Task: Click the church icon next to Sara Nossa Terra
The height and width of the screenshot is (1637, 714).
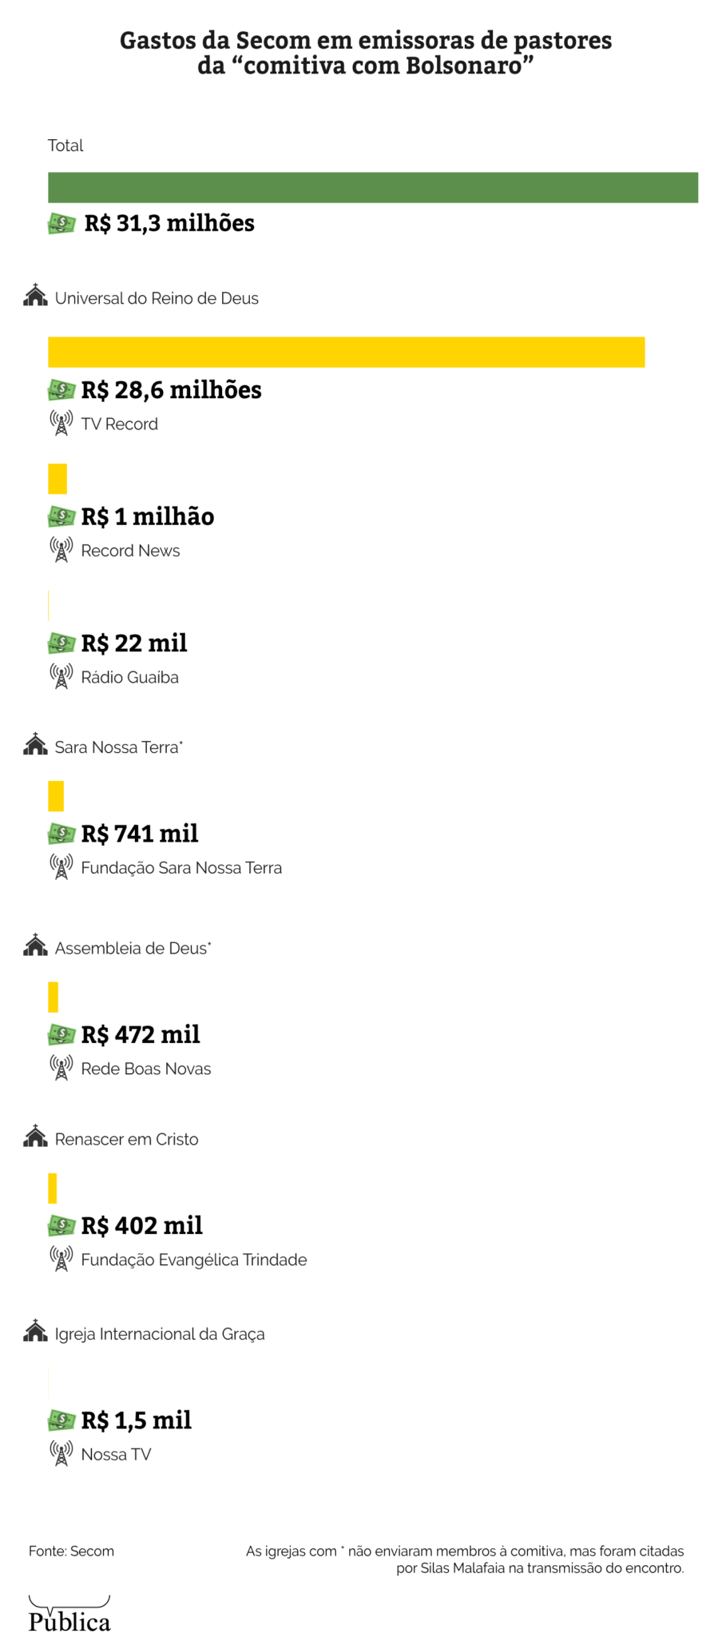Action: [x=35, y=745]
